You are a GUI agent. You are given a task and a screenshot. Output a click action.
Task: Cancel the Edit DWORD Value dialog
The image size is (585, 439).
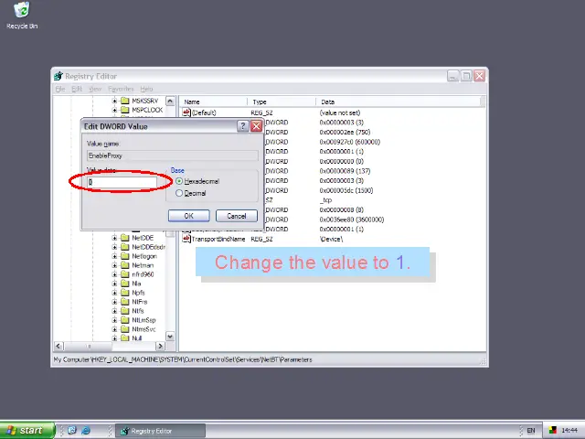click(x=237, y=216)
